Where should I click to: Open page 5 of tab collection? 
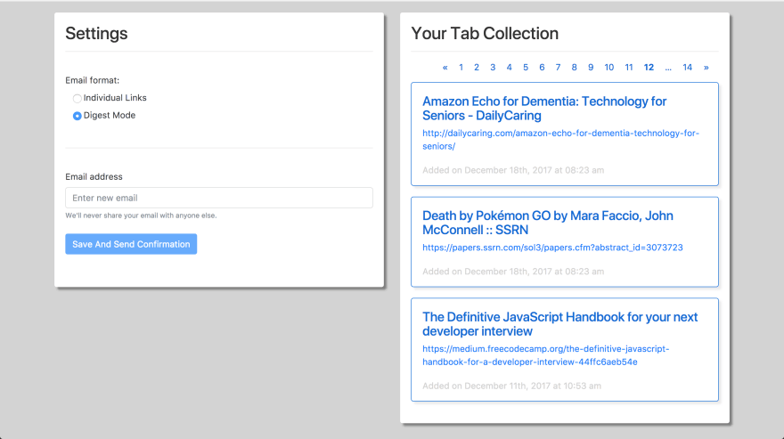526,67
